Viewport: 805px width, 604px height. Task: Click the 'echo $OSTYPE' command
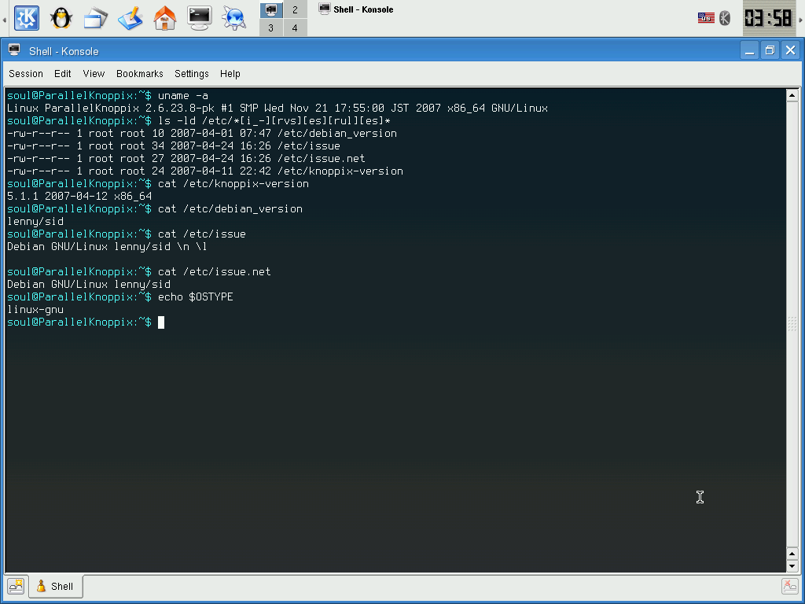(x=196, y=296)
